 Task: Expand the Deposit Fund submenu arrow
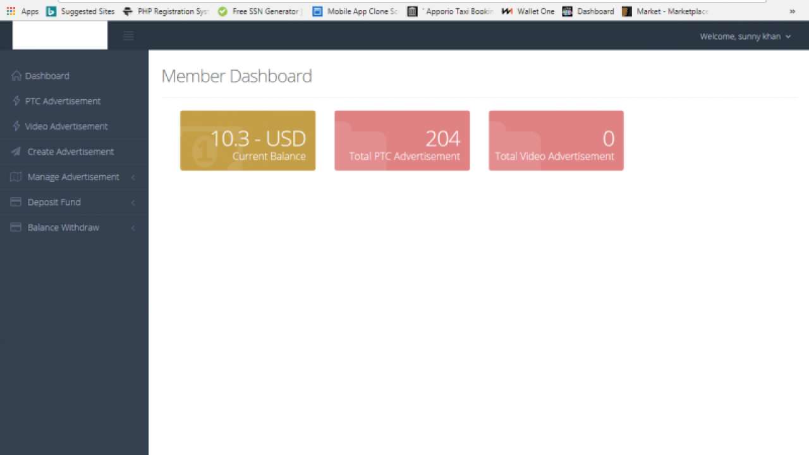click(x=133, y=203)
